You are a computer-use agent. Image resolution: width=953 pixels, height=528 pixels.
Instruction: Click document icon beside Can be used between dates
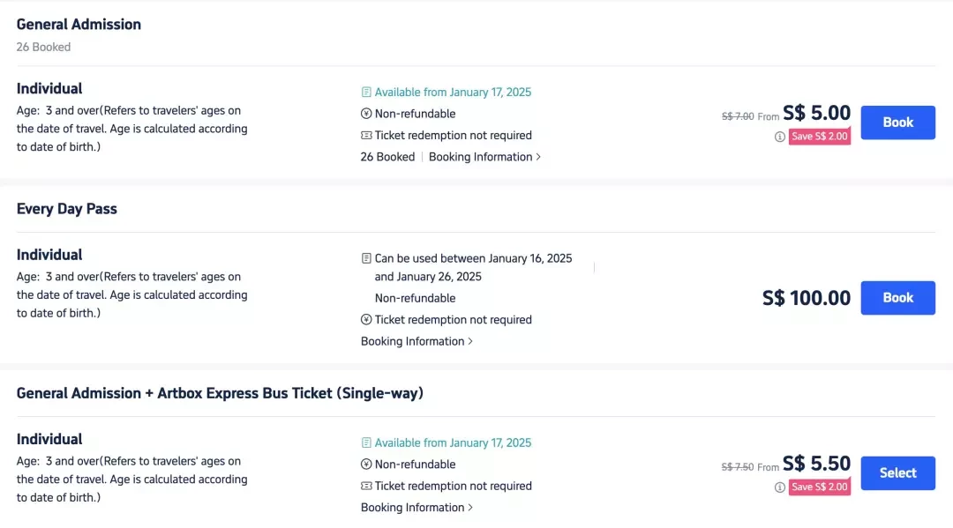point(366,258)
